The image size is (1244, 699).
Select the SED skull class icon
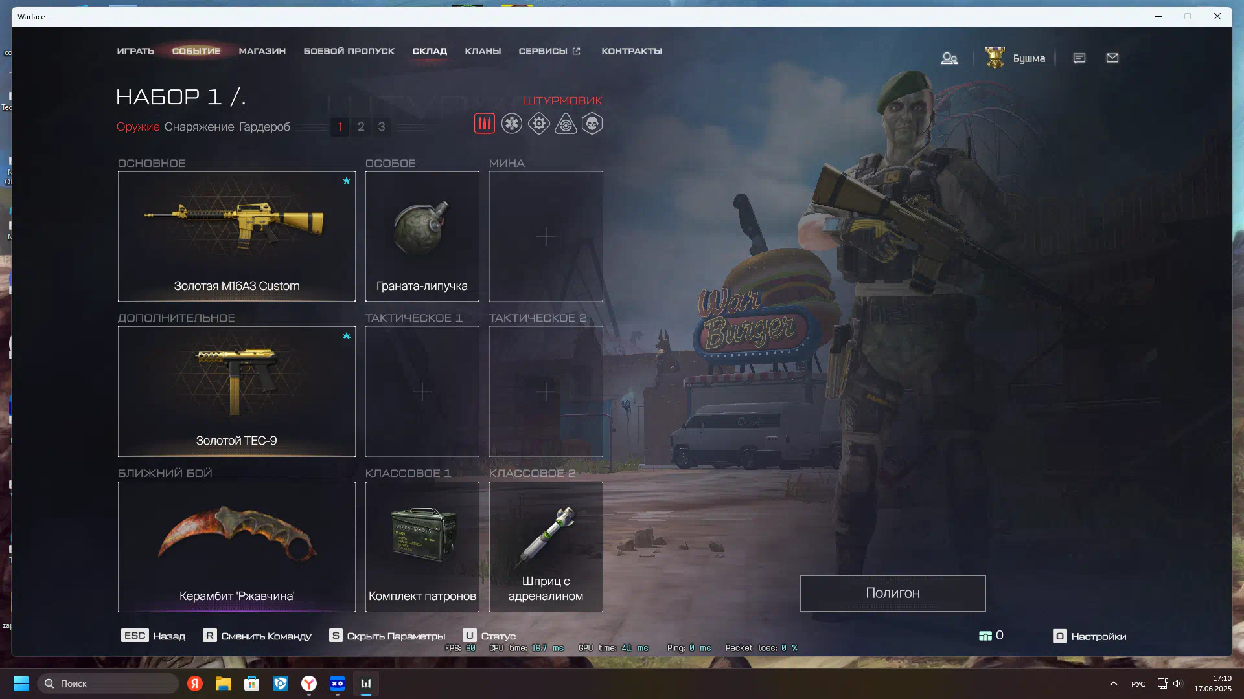point(592,123)
